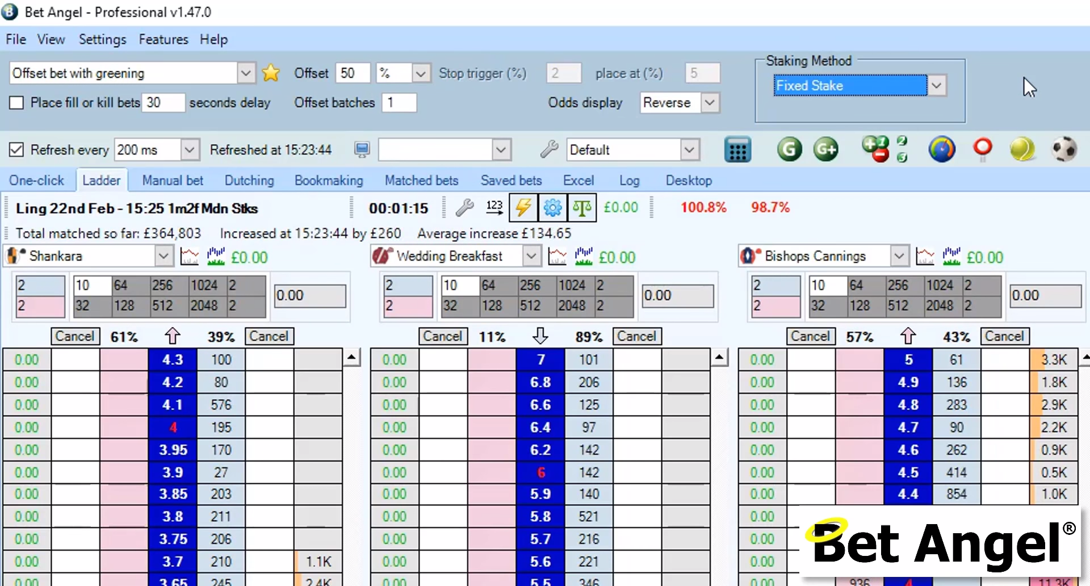
Task: Click the green G greening icon
Action: tap(789, 150)
